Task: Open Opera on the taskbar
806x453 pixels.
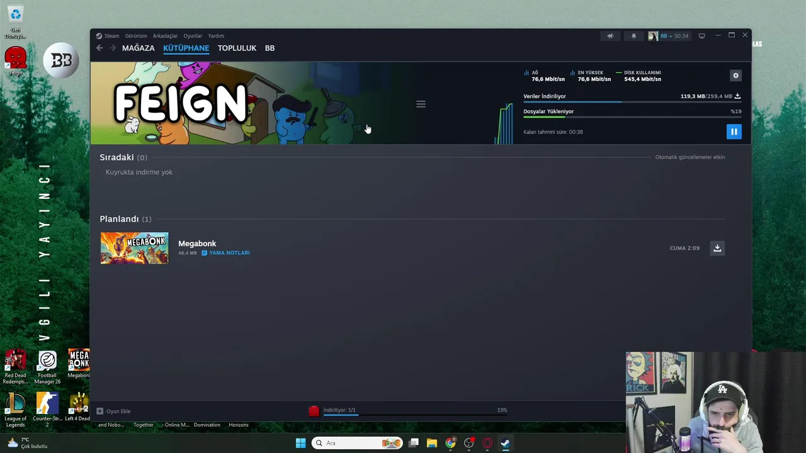Action: (487, 443)
